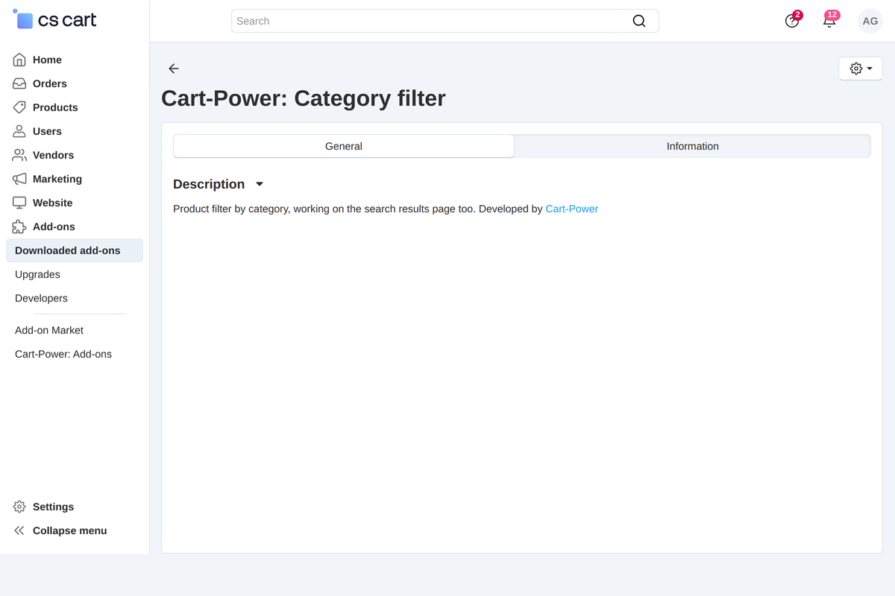Open the notifications bell
This screenshot has width=895, height=596.
click(x=829, y=21)
